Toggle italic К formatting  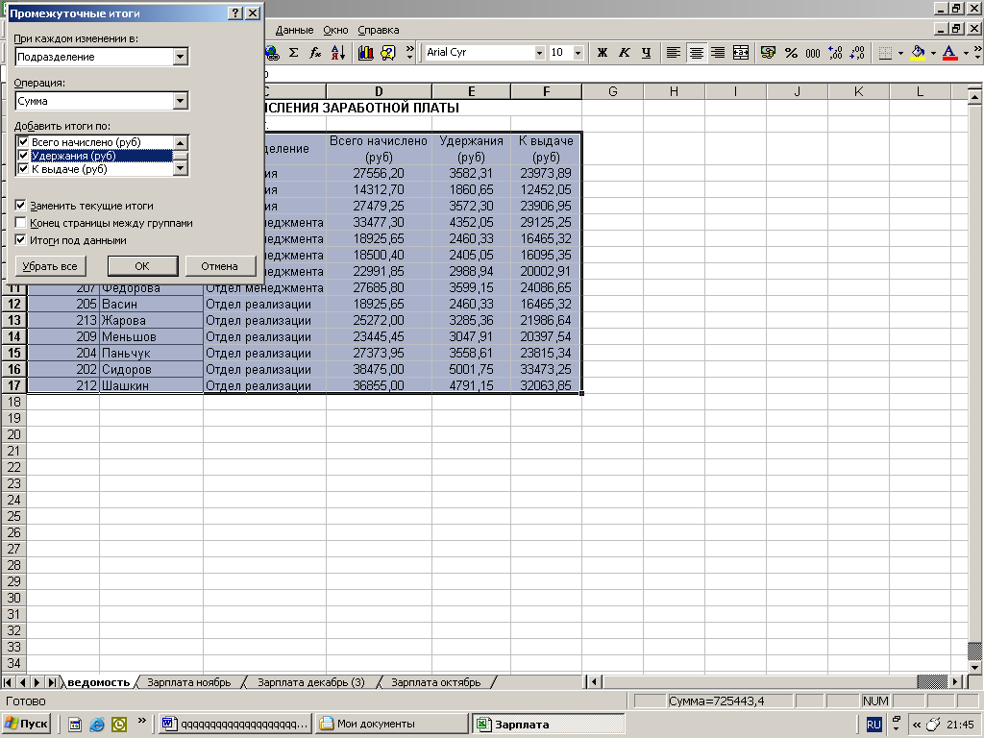point(624,53)
